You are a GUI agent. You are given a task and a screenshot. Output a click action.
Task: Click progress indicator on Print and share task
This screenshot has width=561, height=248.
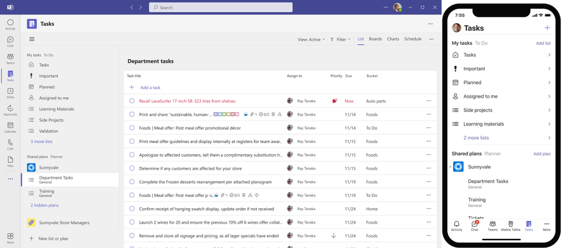coord(246,114)
